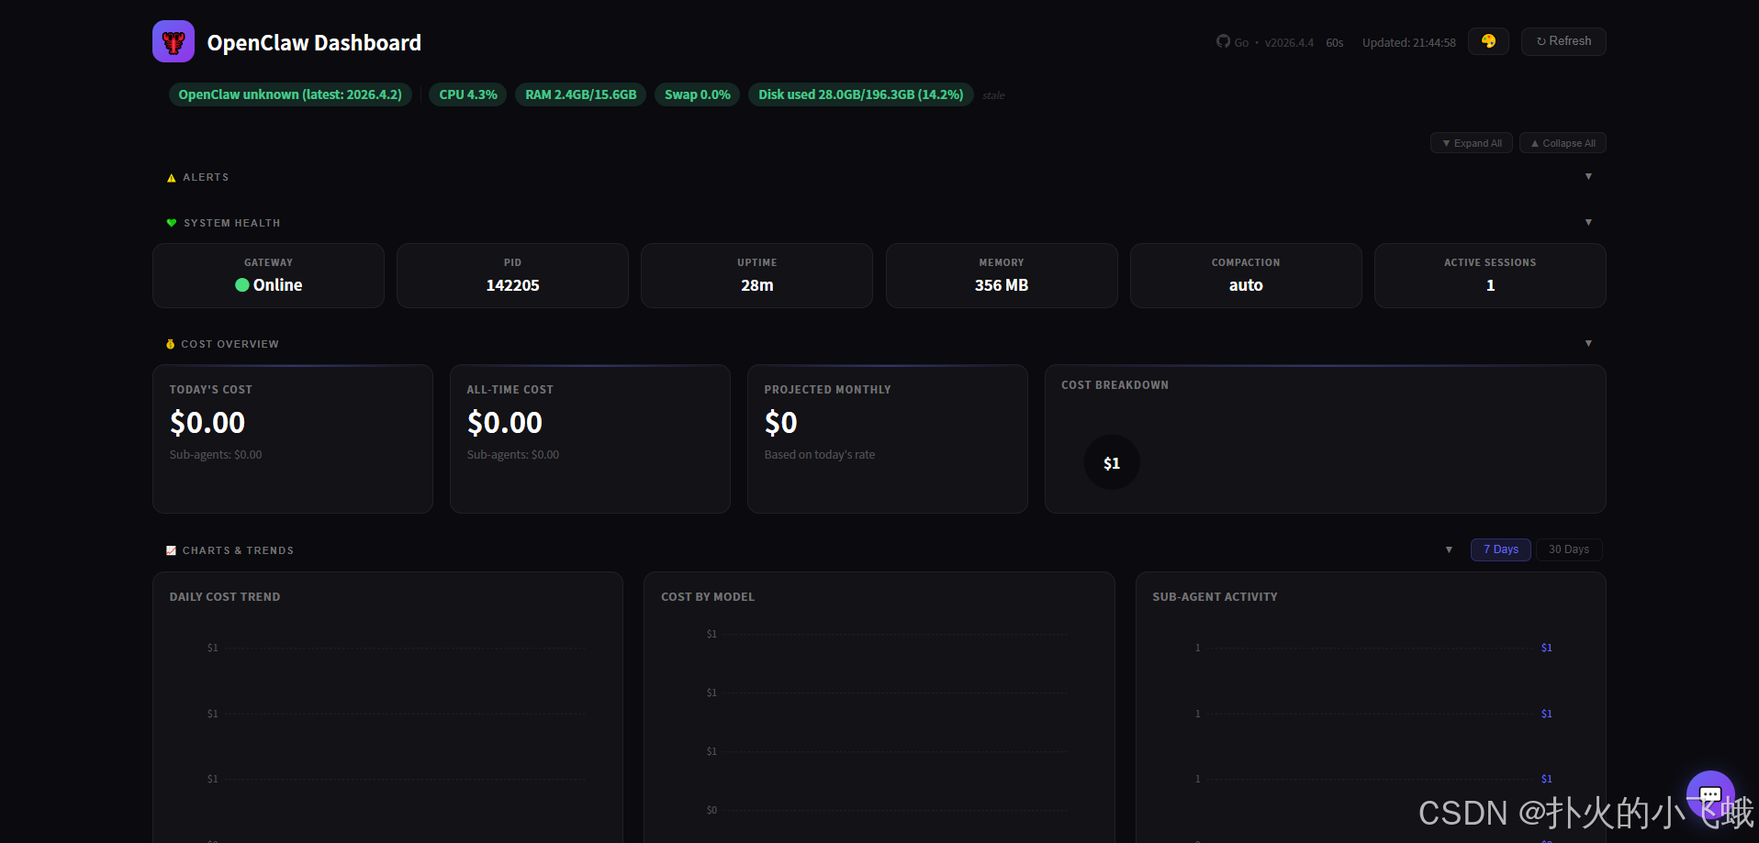The width and height of the screenshot is (1759, 843).
Task: Click the OpenClaw lobster logo icon
Action: click(x=174, y=41)
